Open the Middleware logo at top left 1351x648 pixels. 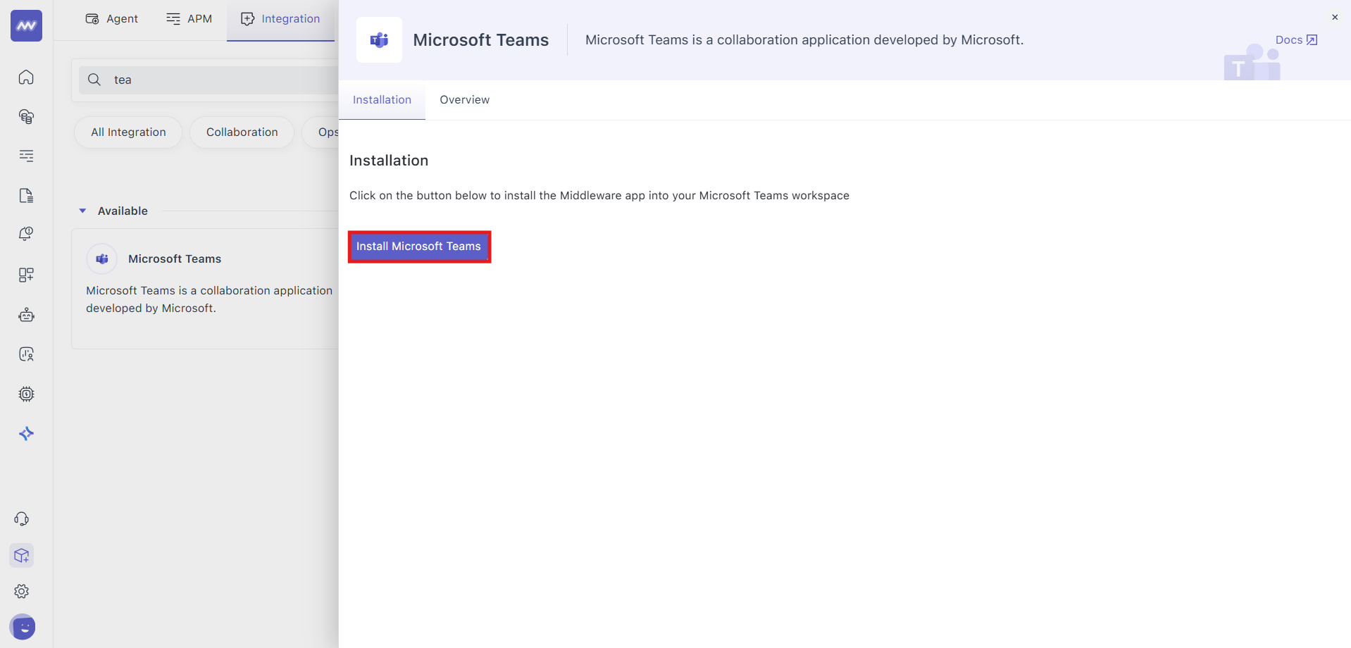click(26, 26)
